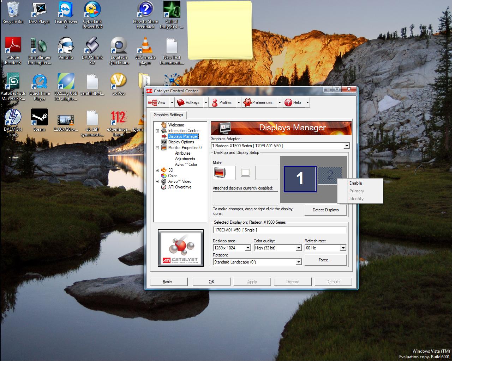Click the Defaults button
This screenshot has width=497, height=372.
pos(334,282)
